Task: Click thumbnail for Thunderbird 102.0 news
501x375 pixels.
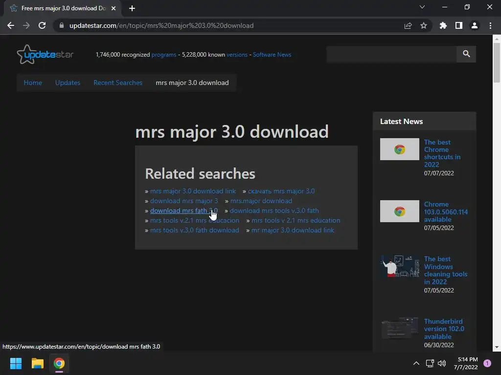Action: (x=399, y=329)
